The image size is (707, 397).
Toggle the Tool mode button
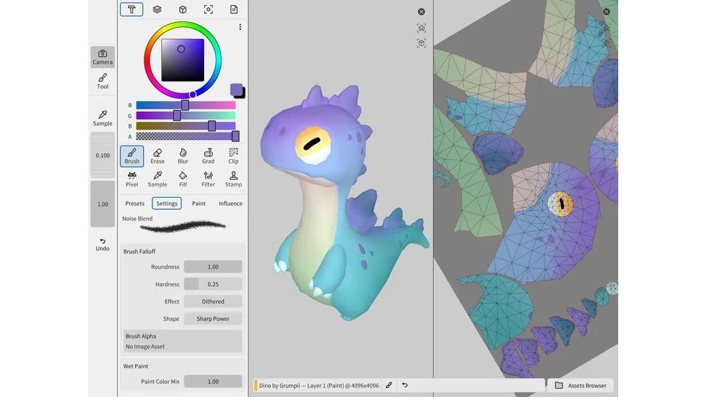click(x=103, y=81)
